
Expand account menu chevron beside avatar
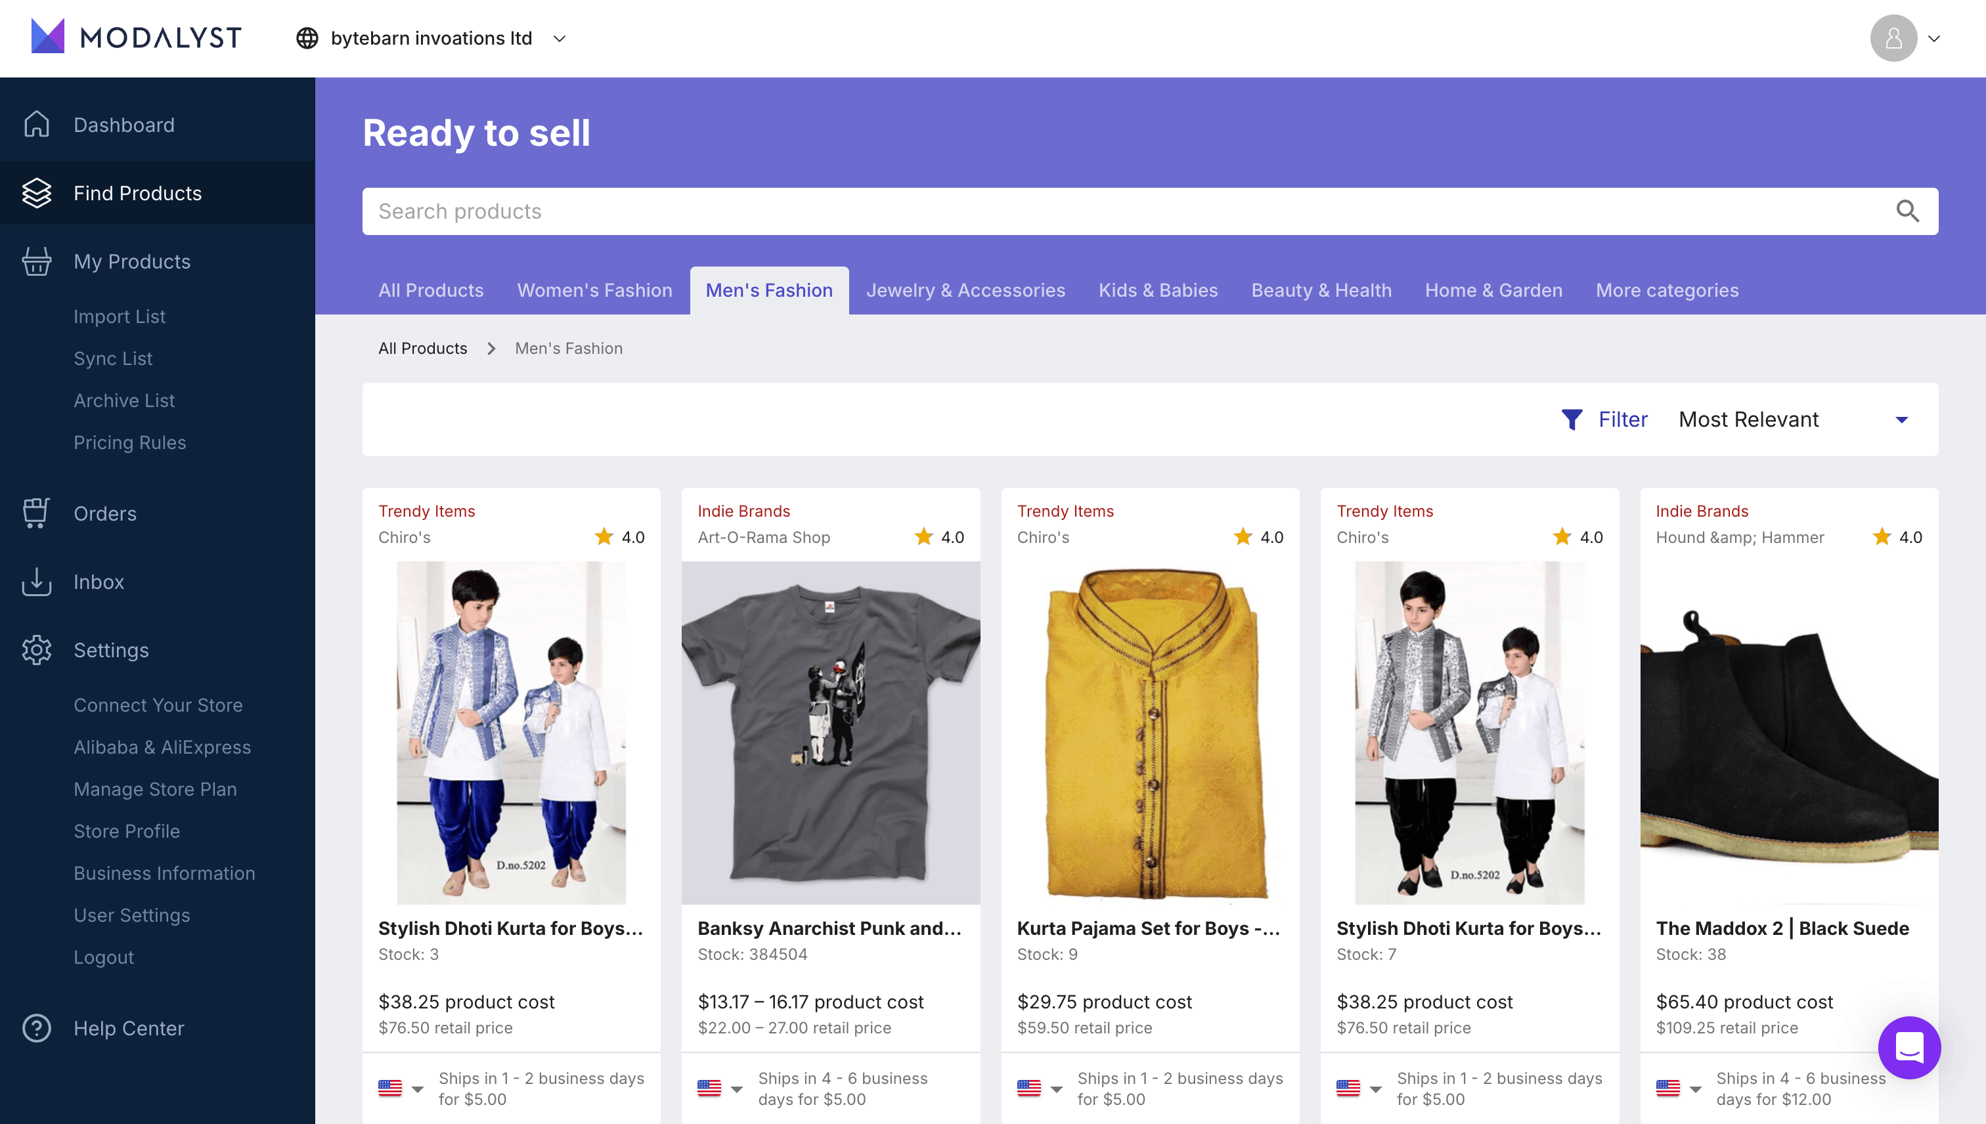pos(1934,39)
